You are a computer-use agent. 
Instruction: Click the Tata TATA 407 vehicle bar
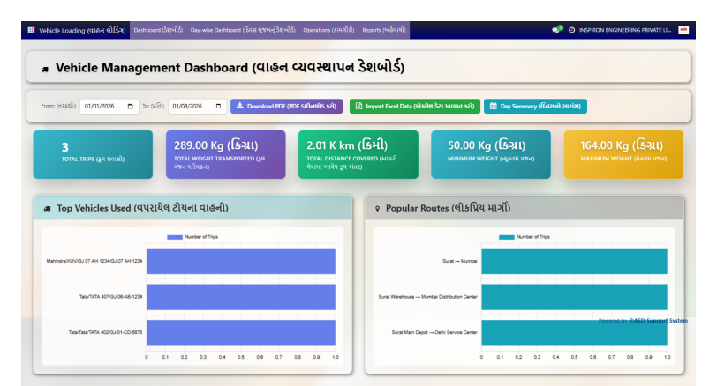(x=241, y=297)
